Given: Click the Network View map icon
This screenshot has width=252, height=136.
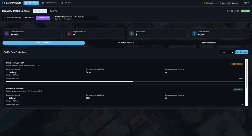Looking at the screenshot, I should 43,3.
